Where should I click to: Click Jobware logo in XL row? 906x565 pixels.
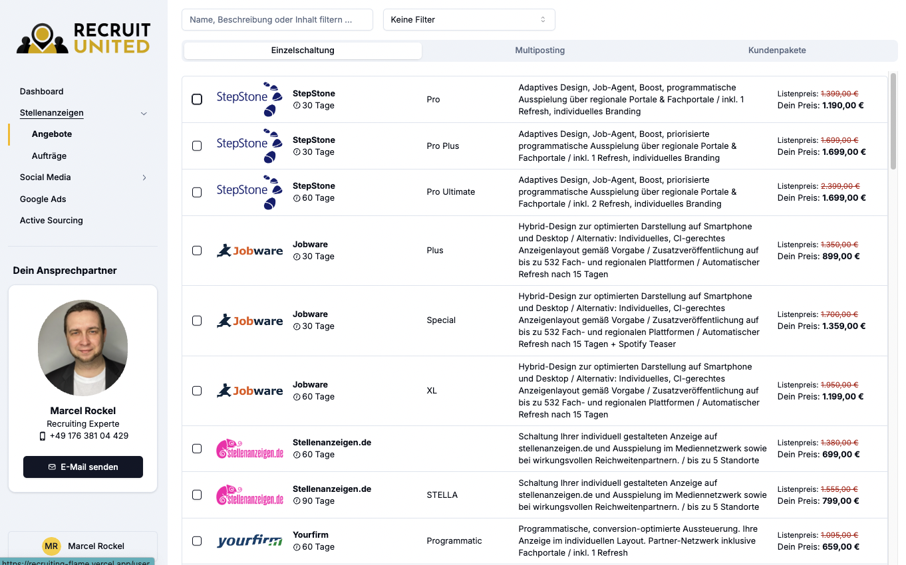click(250, 391)
